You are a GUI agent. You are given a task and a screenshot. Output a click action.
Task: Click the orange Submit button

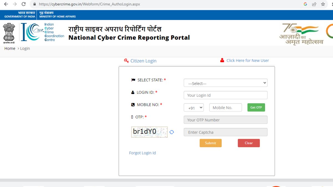click(210, 143)
